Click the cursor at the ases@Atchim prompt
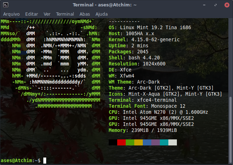 pyautogui.click(x=45, y=160)
